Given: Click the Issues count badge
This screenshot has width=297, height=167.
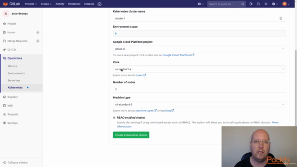Looking at the screenshot, I should (x=38, y=32).
